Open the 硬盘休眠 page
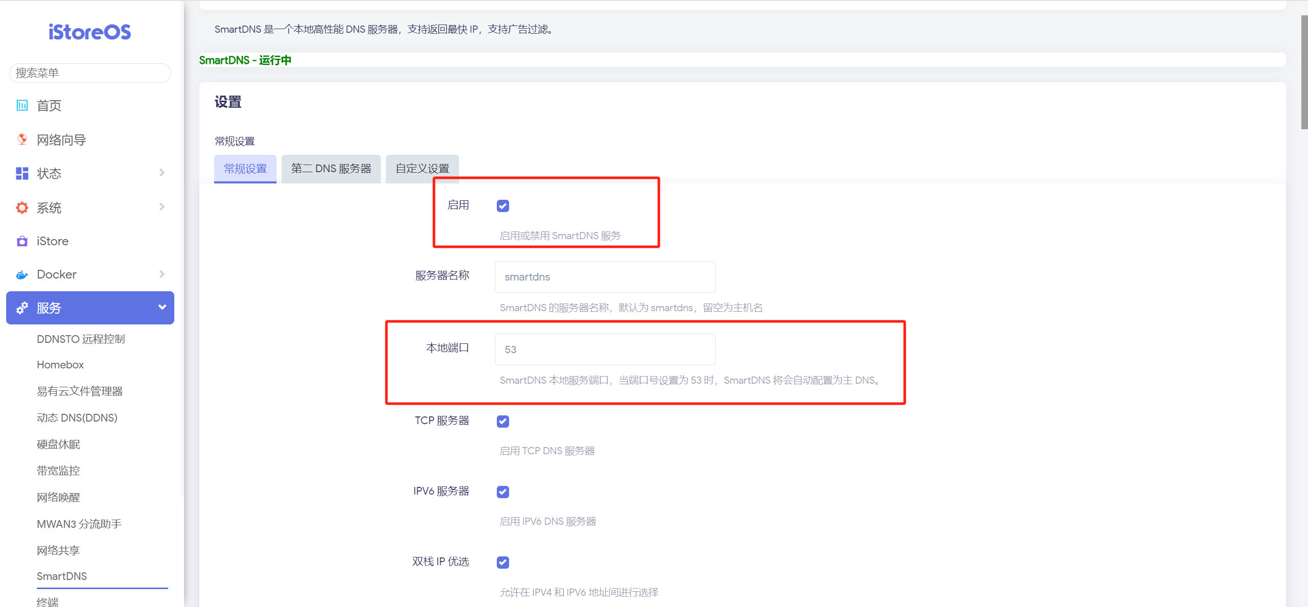Screen dimensions: 1308x607 click(58, 445)
